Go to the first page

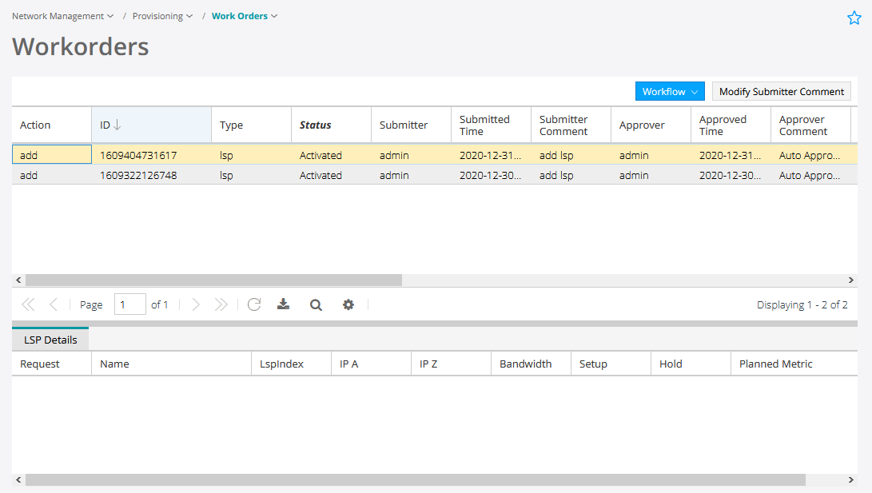[x=28, y=304]
